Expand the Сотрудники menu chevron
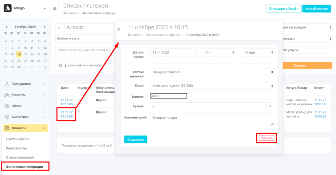The image size is (336, 175). [44, 84]
